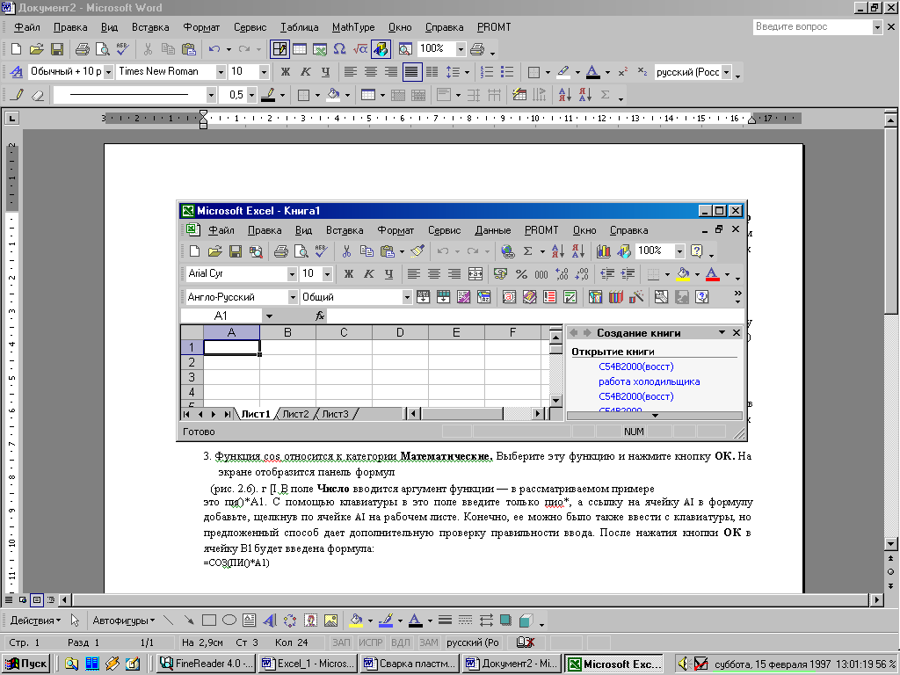Switch to Лист3 sheet tab
The width and height of the screenshot is (900, 675).
pyautogui.click(x=335, y=414)
